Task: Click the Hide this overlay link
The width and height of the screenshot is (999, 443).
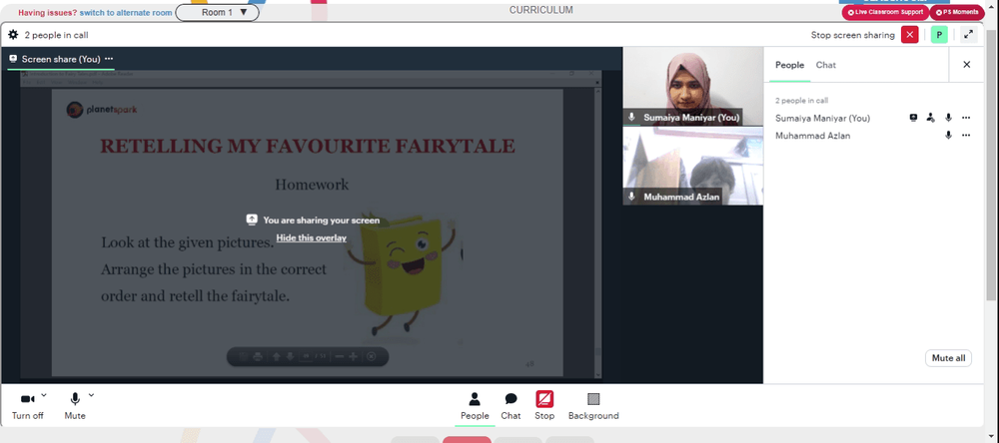Action: point(311,238)
